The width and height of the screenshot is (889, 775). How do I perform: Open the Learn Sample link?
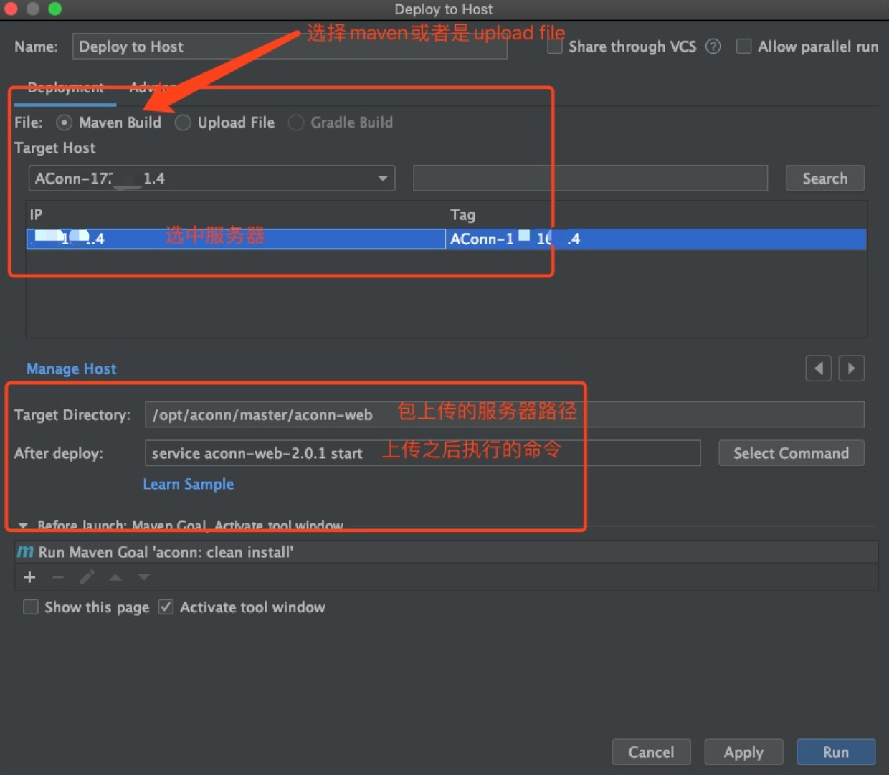pos(189,484)
